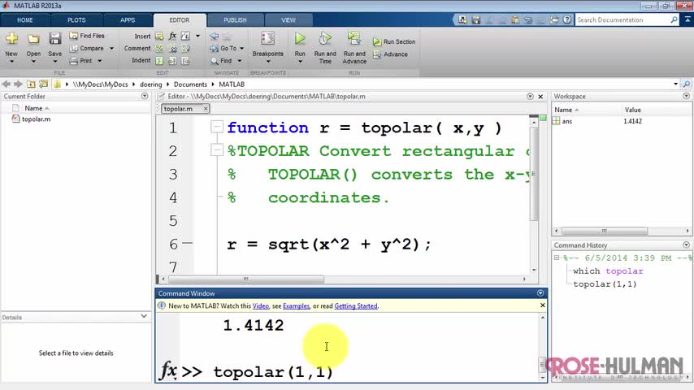Click the fx function browser in Command Window

click(x=168, y=370)
